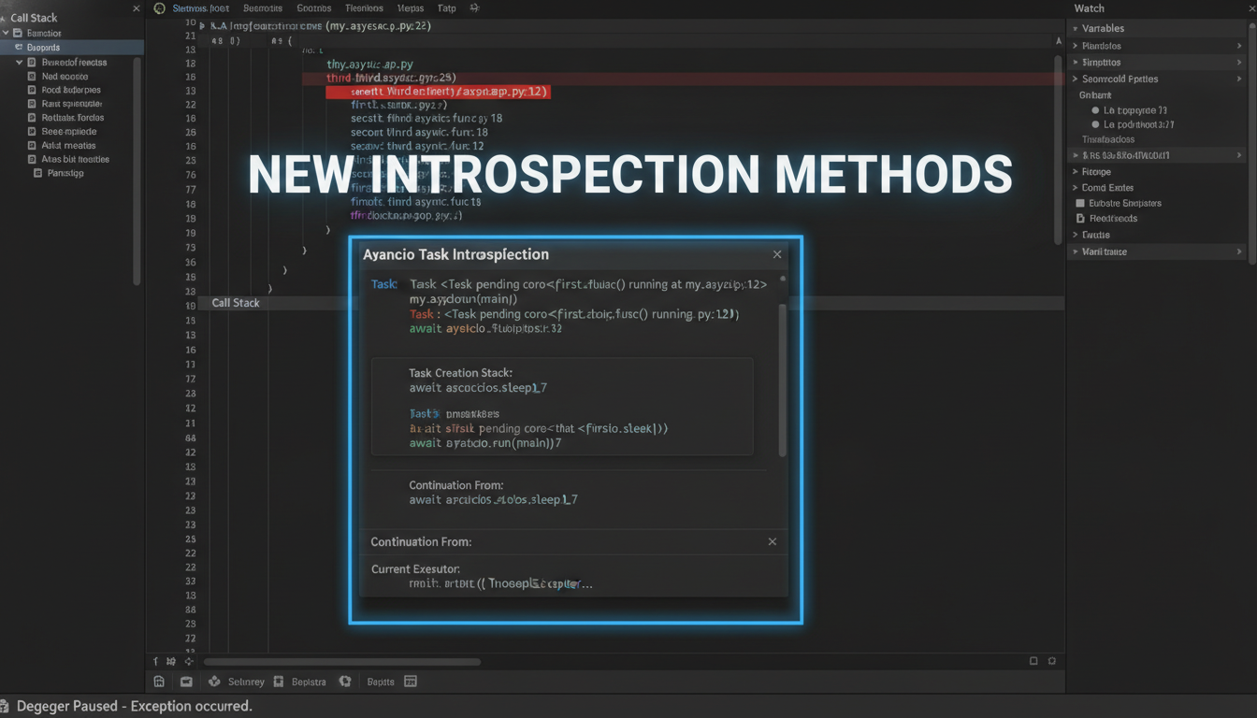This screenshot has height=718, width=1257.
Task: Expand the 'Ewutis' row
Action: 1076,235
